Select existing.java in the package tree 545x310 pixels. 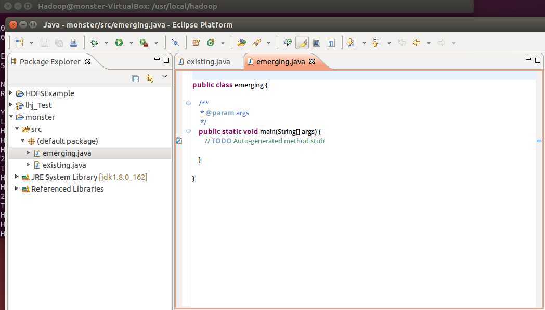pyautogui.click(x=64, y=165)
